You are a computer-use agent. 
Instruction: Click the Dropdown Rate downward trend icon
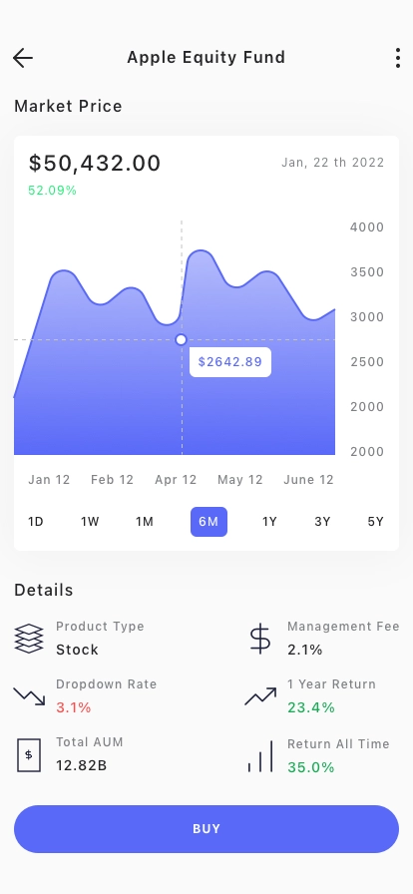click(x=29, y=696)
